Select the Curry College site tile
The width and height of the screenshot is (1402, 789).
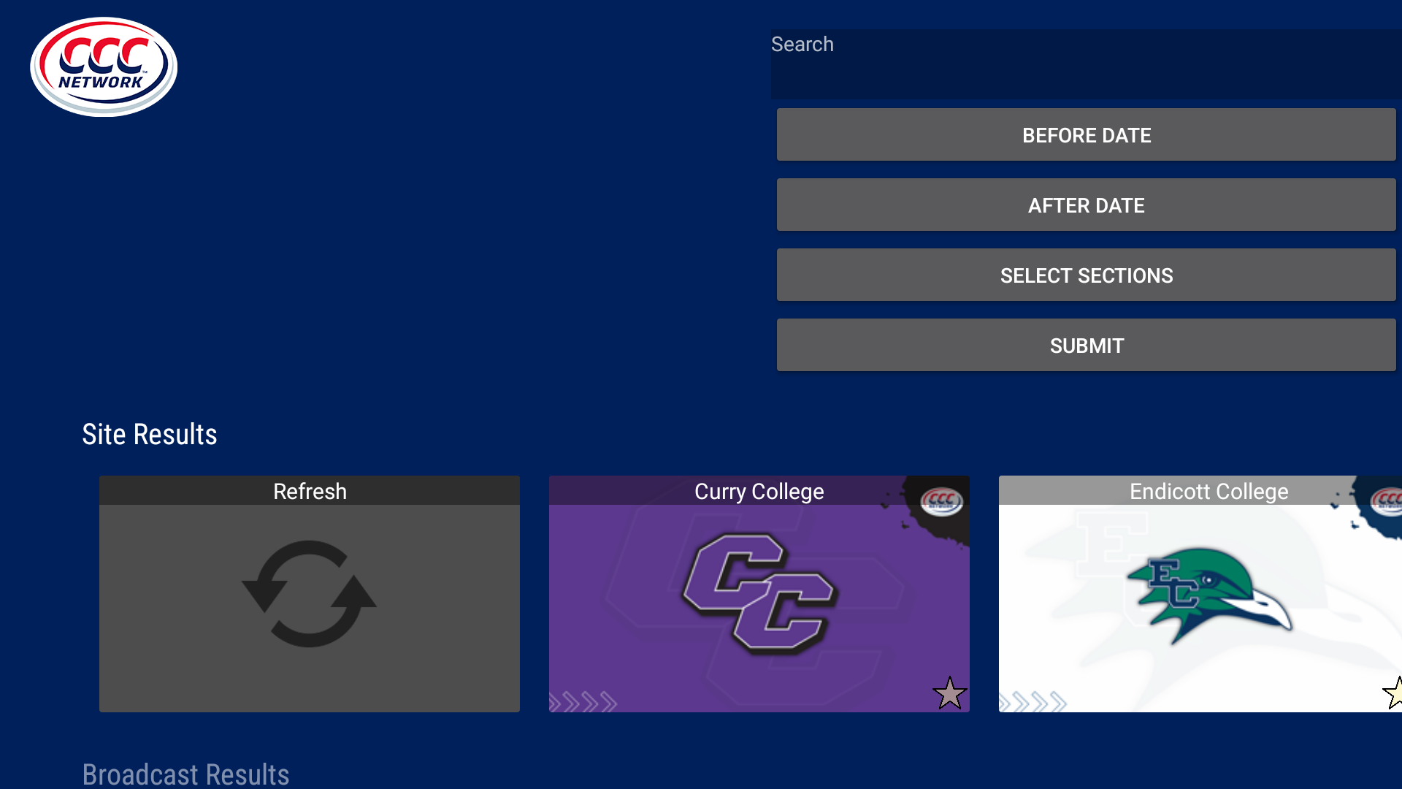tap(759, 594)
